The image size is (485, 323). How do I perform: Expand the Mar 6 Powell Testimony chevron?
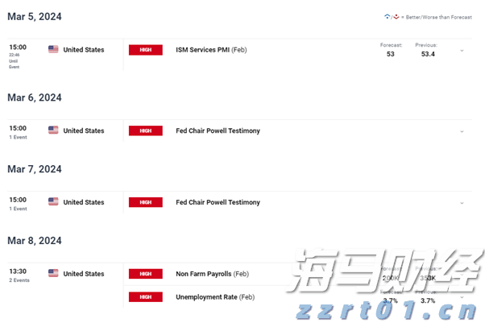tap(462, 131)
